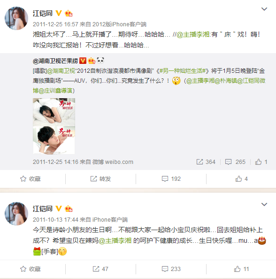This screenshot has height=279, width=276.
Task: Favorite the first post with 收藏 star
Action: pos(30,178)
